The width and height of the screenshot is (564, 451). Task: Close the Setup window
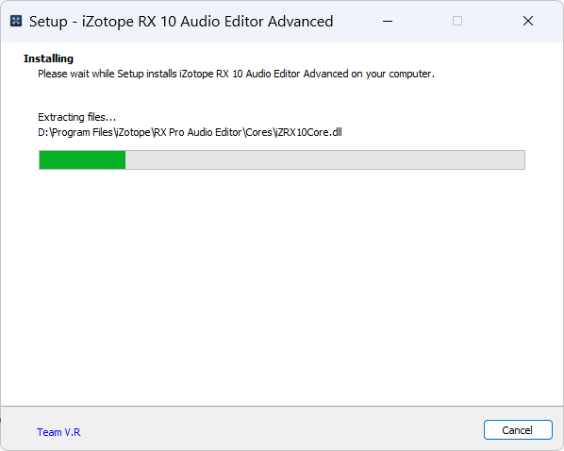(x=527, y=22)
